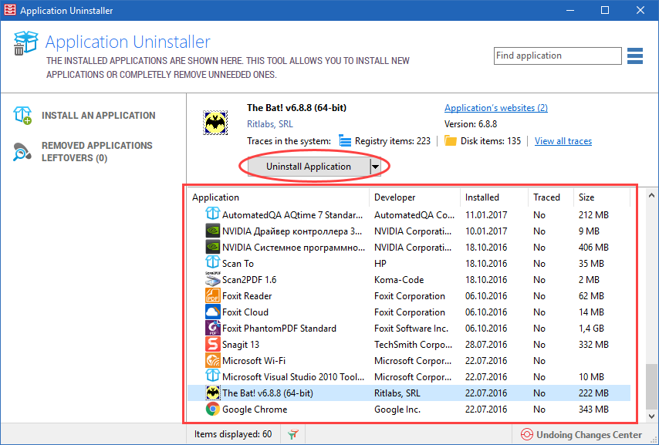Click the Google Chrome icon in the list

(x=211, y=409)
